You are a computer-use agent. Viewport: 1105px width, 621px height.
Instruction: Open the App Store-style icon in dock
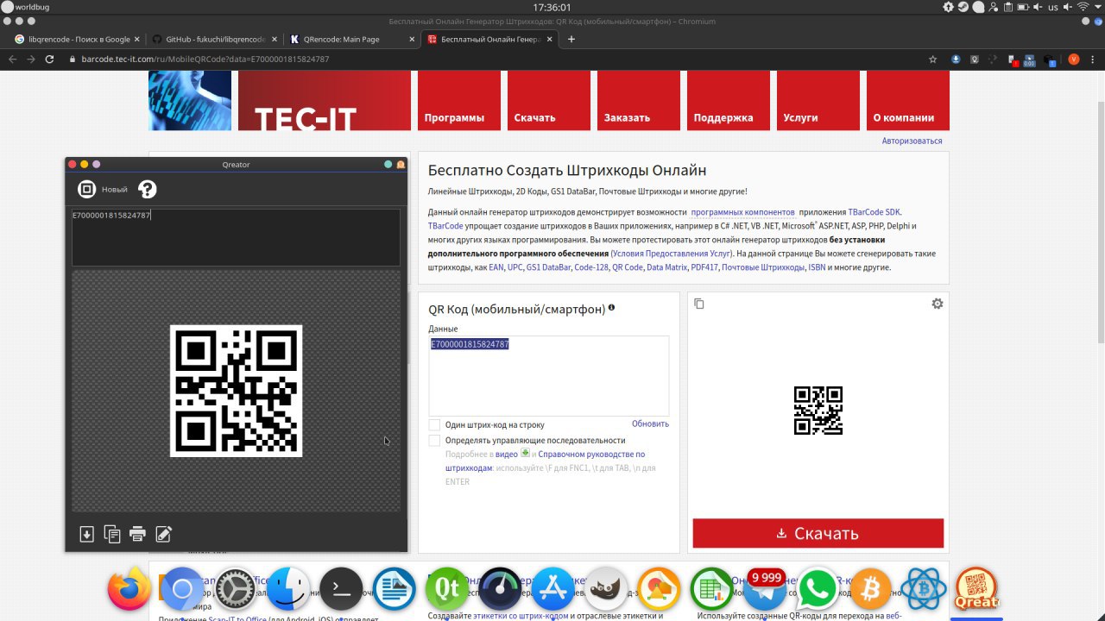[x=552, y=589]
